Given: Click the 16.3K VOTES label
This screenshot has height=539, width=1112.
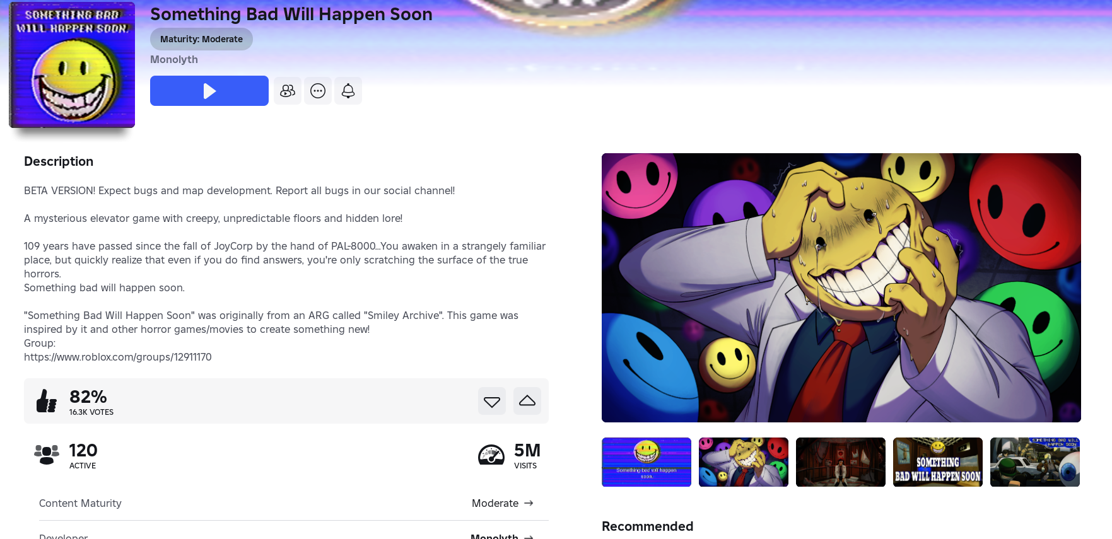Looking at the screenshot, I should (x=91, y=412).
